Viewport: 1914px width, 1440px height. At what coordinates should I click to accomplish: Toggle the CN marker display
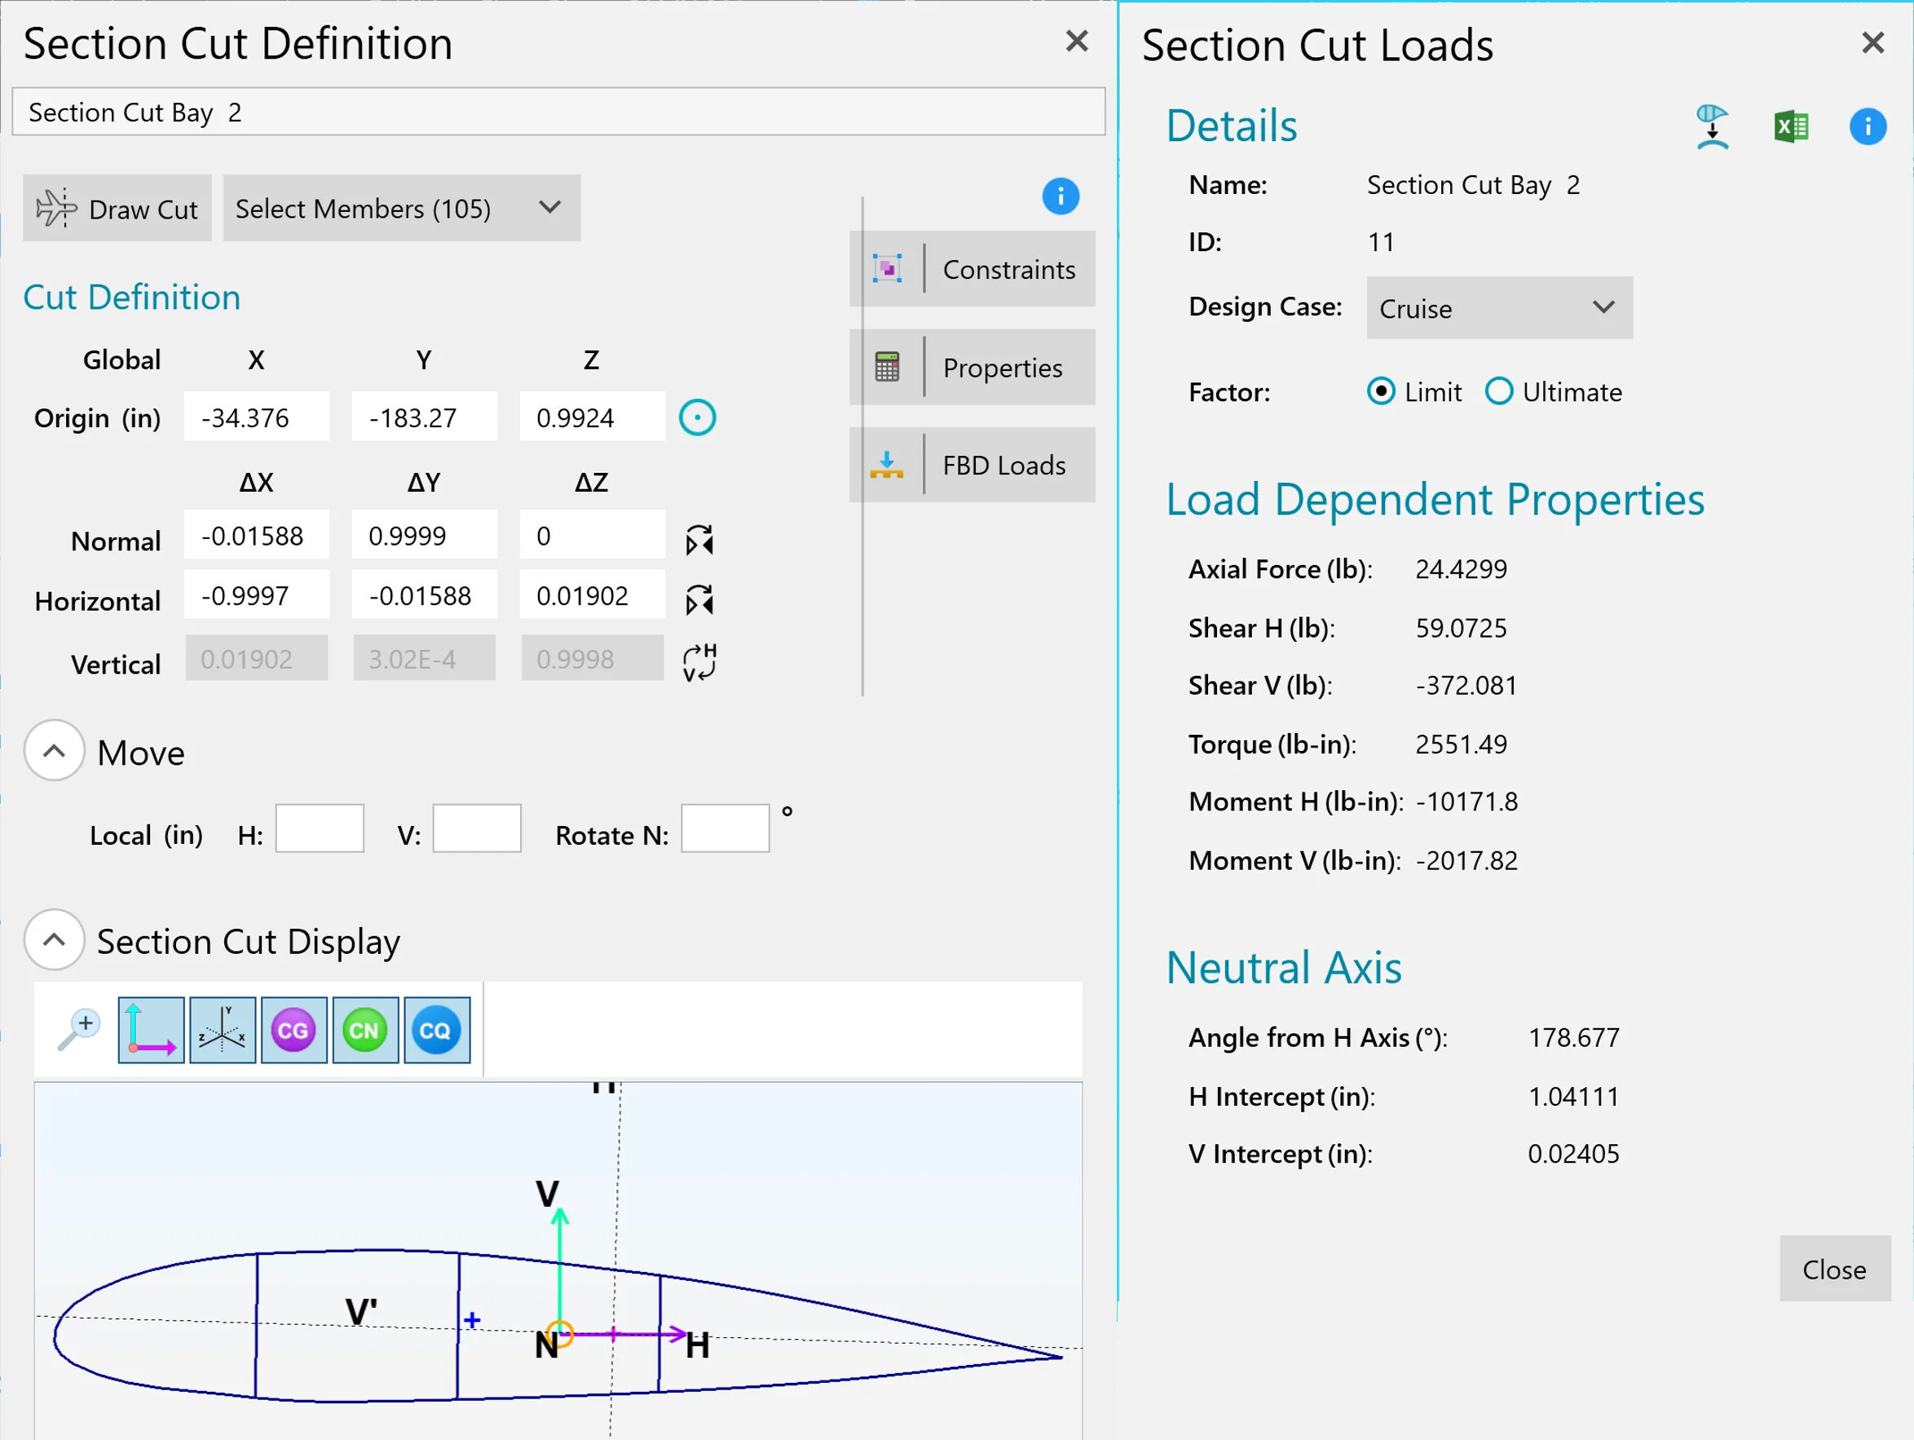[x=365, y=1030]
